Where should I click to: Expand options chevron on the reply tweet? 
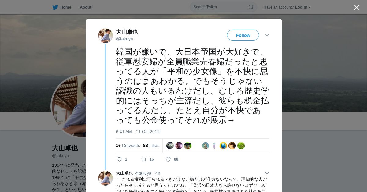267,173
